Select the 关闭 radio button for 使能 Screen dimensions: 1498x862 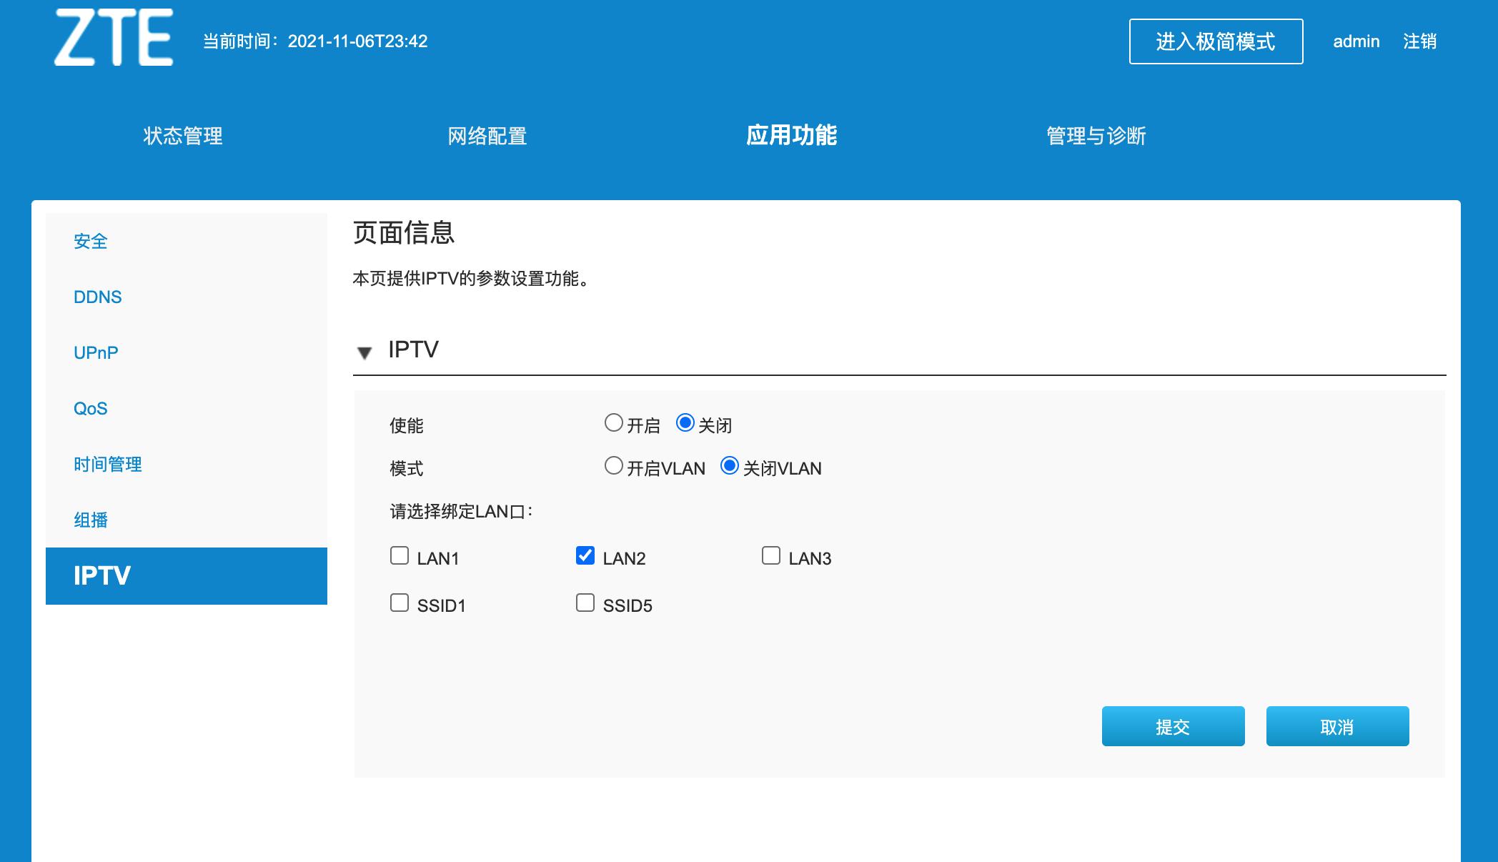(x=685, y=423)
